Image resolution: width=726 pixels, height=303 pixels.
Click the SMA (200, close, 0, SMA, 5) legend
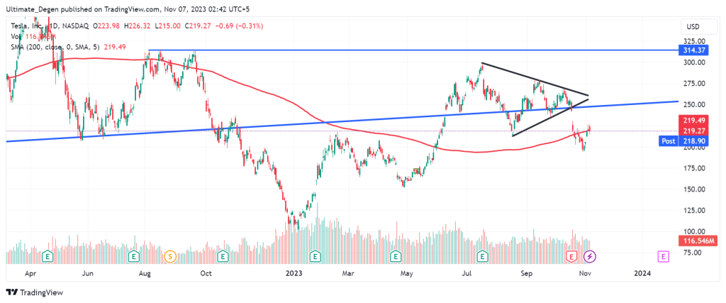click(x=55, y=47)
